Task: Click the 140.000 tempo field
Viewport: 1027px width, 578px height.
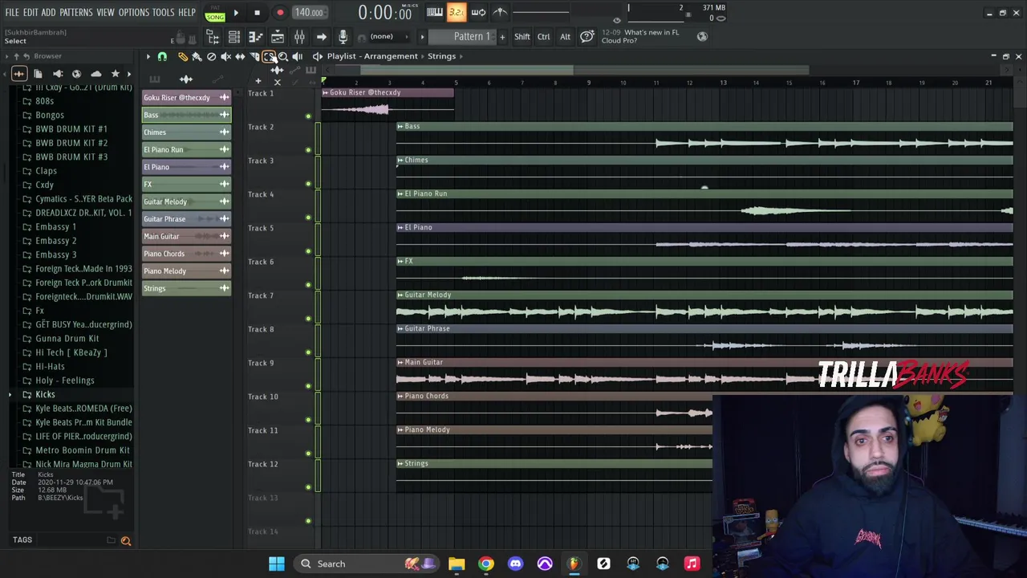Action: tap(309, 13)
